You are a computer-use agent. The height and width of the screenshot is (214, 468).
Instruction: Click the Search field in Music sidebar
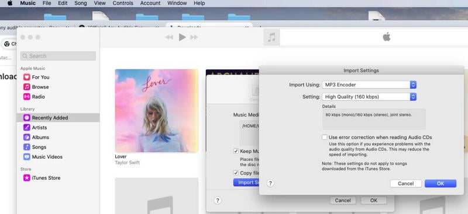(x=58, y=56)
